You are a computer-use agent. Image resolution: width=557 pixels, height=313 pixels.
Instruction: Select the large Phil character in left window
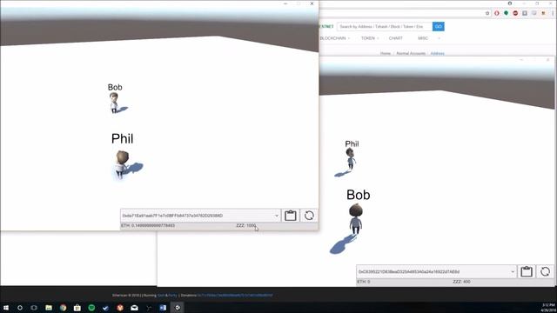pyautogui.click(x=122, y=164)
